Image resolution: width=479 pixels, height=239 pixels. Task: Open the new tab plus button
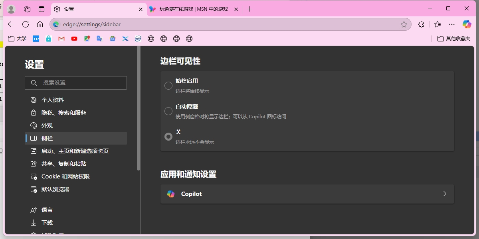pyautogui.click(x=249, y=9)
